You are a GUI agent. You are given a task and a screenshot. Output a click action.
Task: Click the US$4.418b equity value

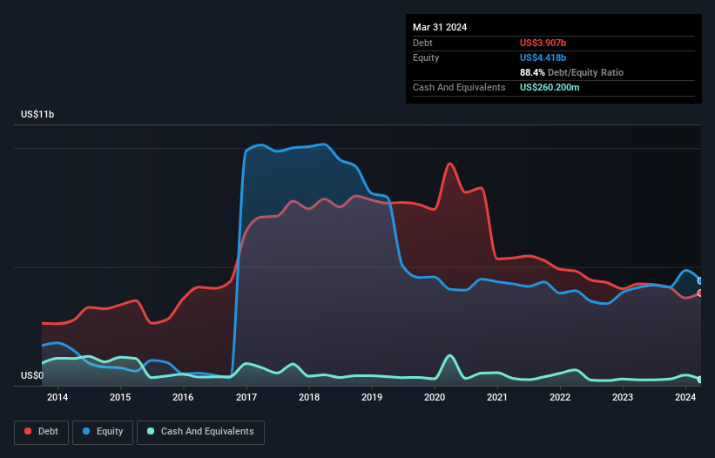tap(543, 57)
